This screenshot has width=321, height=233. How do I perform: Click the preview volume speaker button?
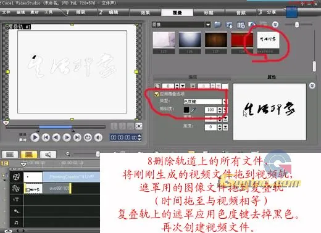(x=98, y=137)
